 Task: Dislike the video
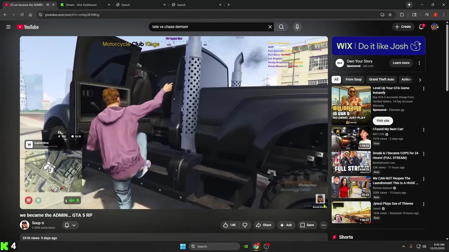245,225
